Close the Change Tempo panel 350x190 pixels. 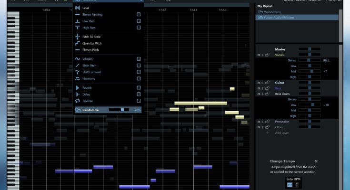316,161
